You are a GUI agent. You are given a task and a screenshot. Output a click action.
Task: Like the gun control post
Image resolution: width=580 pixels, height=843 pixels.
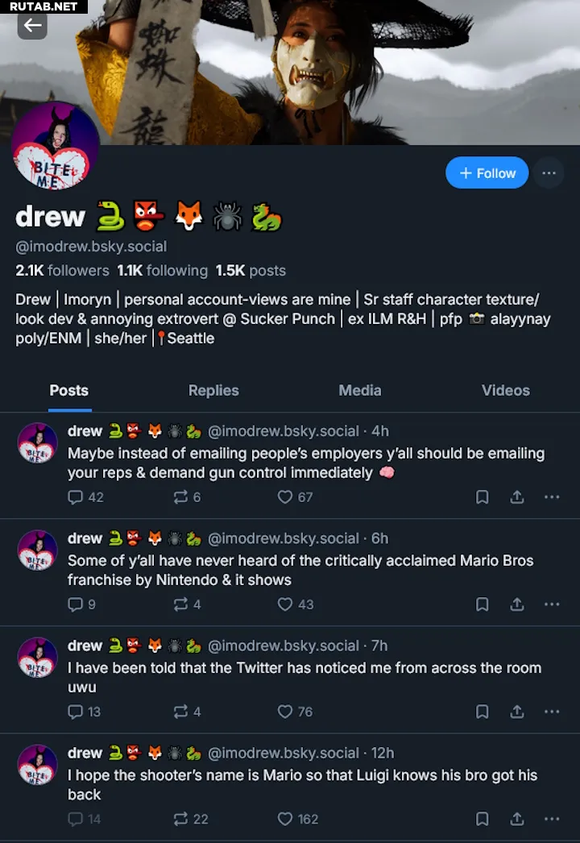pos(295,496)
